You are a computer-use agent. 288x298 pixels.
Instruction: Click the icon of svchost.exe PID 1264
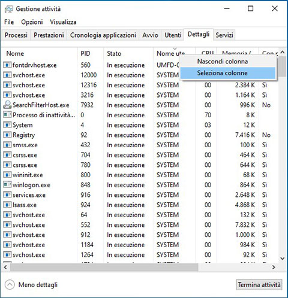pos(7,255)
